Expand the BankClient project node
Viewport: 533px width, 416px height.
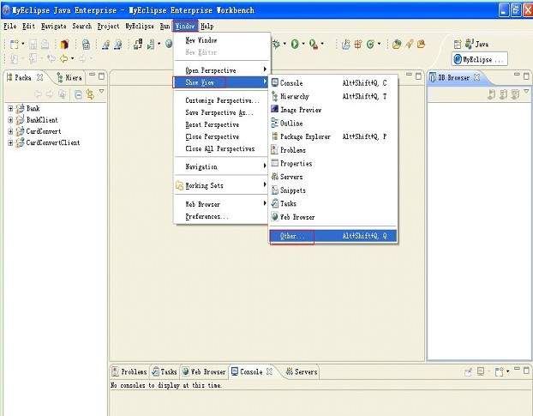click(10, 120)
